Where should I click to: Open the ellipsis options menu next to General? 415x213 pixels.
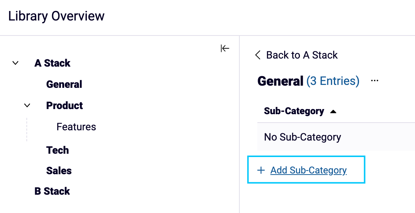point(374,81)
